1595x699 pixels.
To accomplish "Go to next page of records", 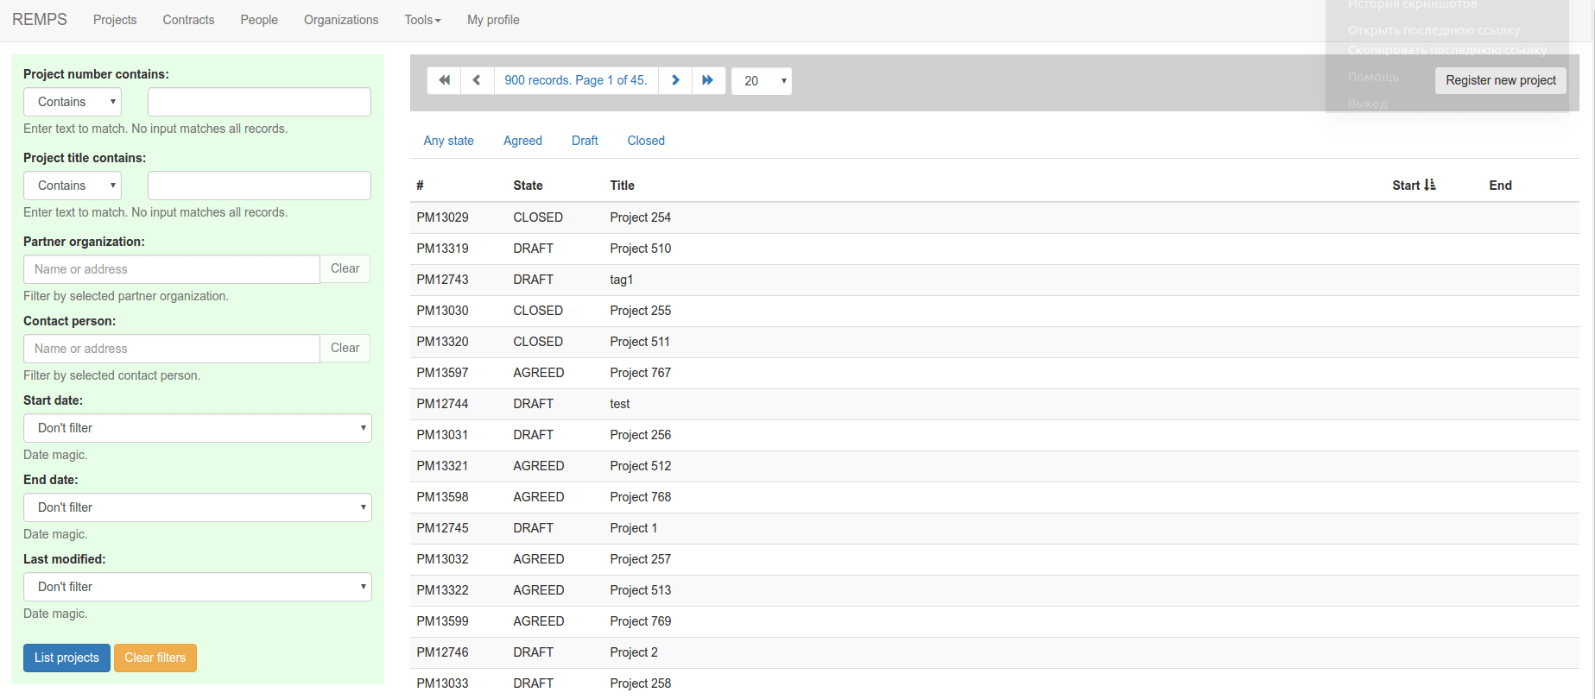I will click(675, 80).
